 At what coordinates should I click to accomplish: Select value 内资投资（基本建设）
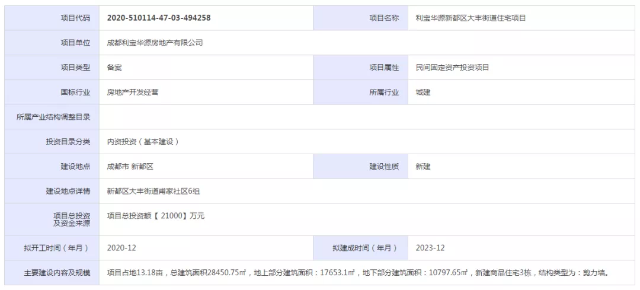[x=143, y=142]
